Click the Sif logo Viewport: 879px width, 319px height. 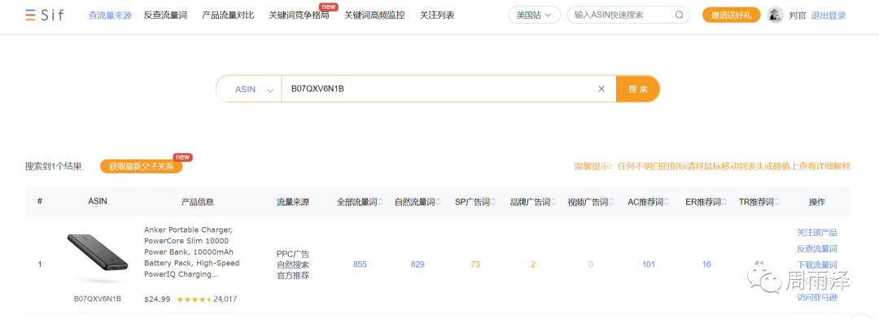(x=44, y=15)
